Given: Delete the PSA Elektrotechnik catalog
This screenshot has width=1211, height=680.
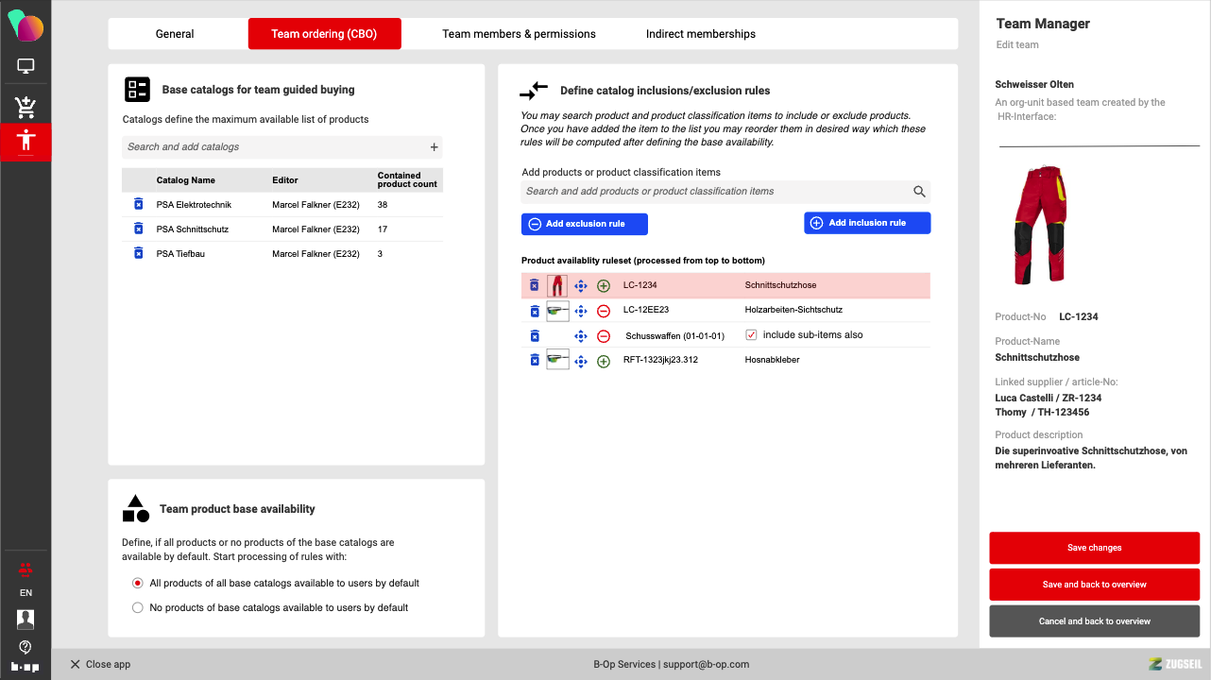Looking at the screenshot, I should click(x=139, y=205).
